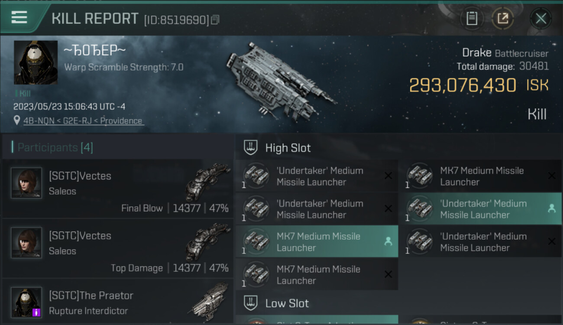Select the Participants [4] header
Viewport: 563px width, 325px height.
tap(55, 147)
